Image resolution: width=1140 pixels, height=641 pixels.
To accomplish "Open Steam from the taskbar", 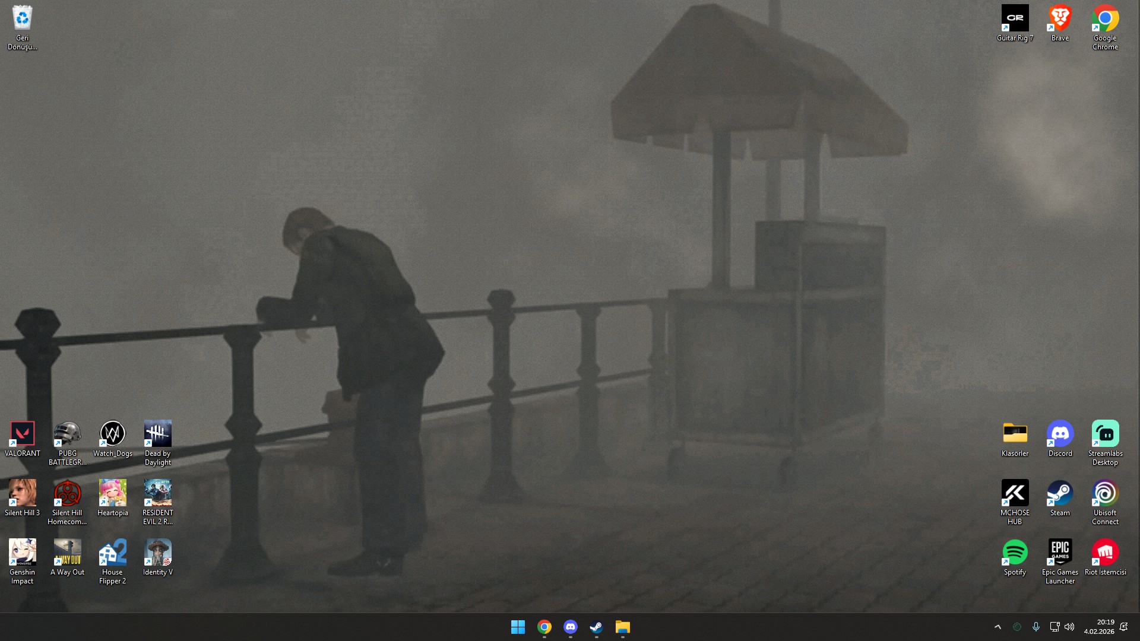I will pos(596,627).
